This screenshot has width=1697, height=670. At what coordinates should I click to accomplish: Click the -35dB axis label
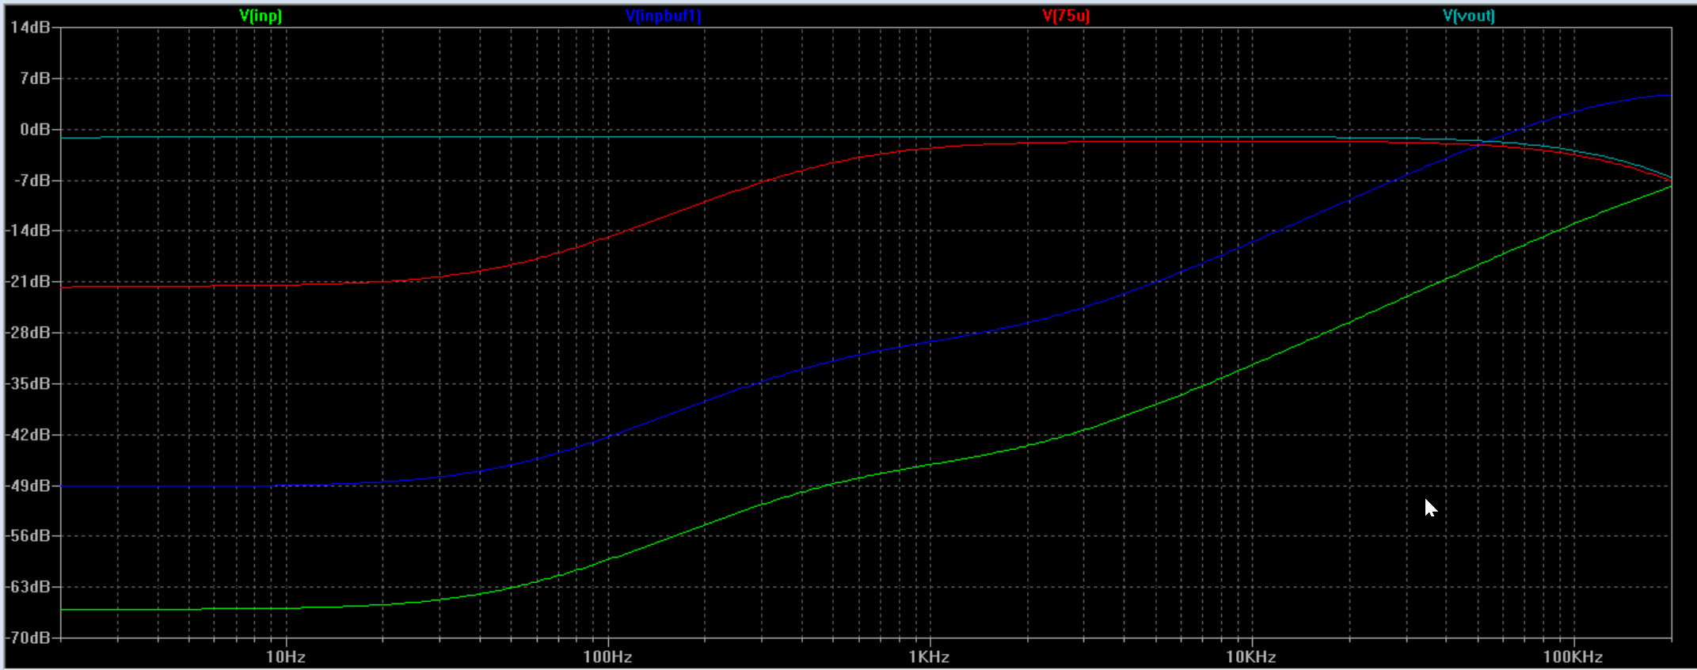[x=29, y=383]
